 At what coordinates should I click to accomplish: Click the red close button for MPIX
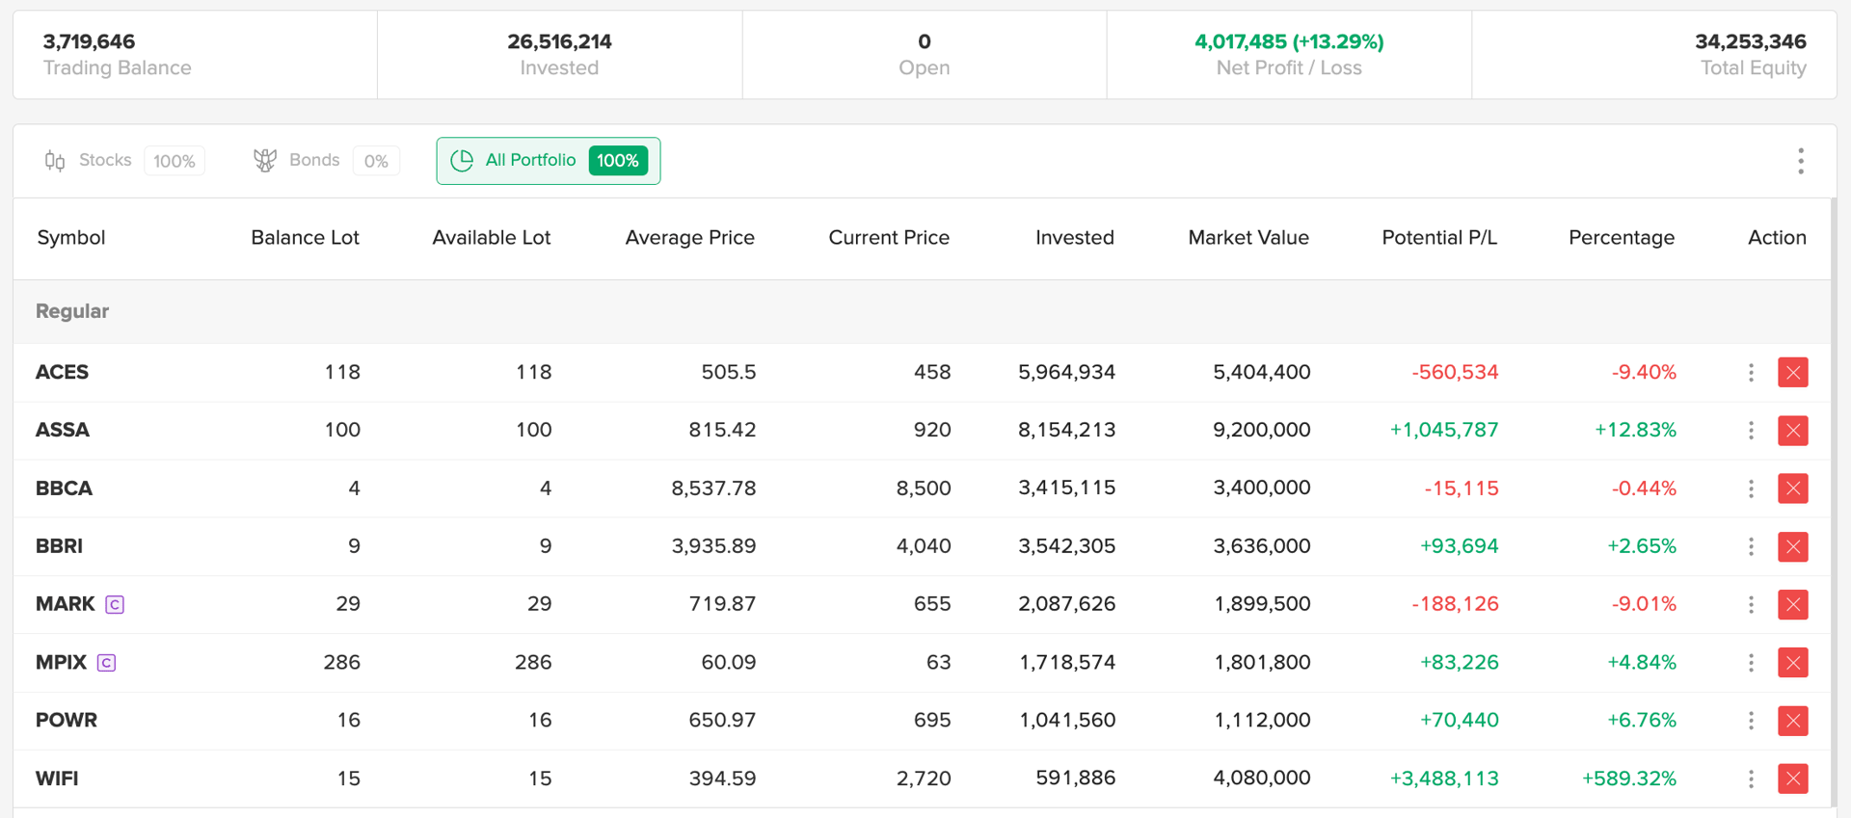(x=1793, y=663)
